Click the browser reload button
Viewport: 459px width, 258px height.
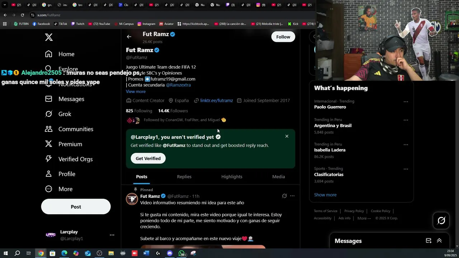coord(22,15)
